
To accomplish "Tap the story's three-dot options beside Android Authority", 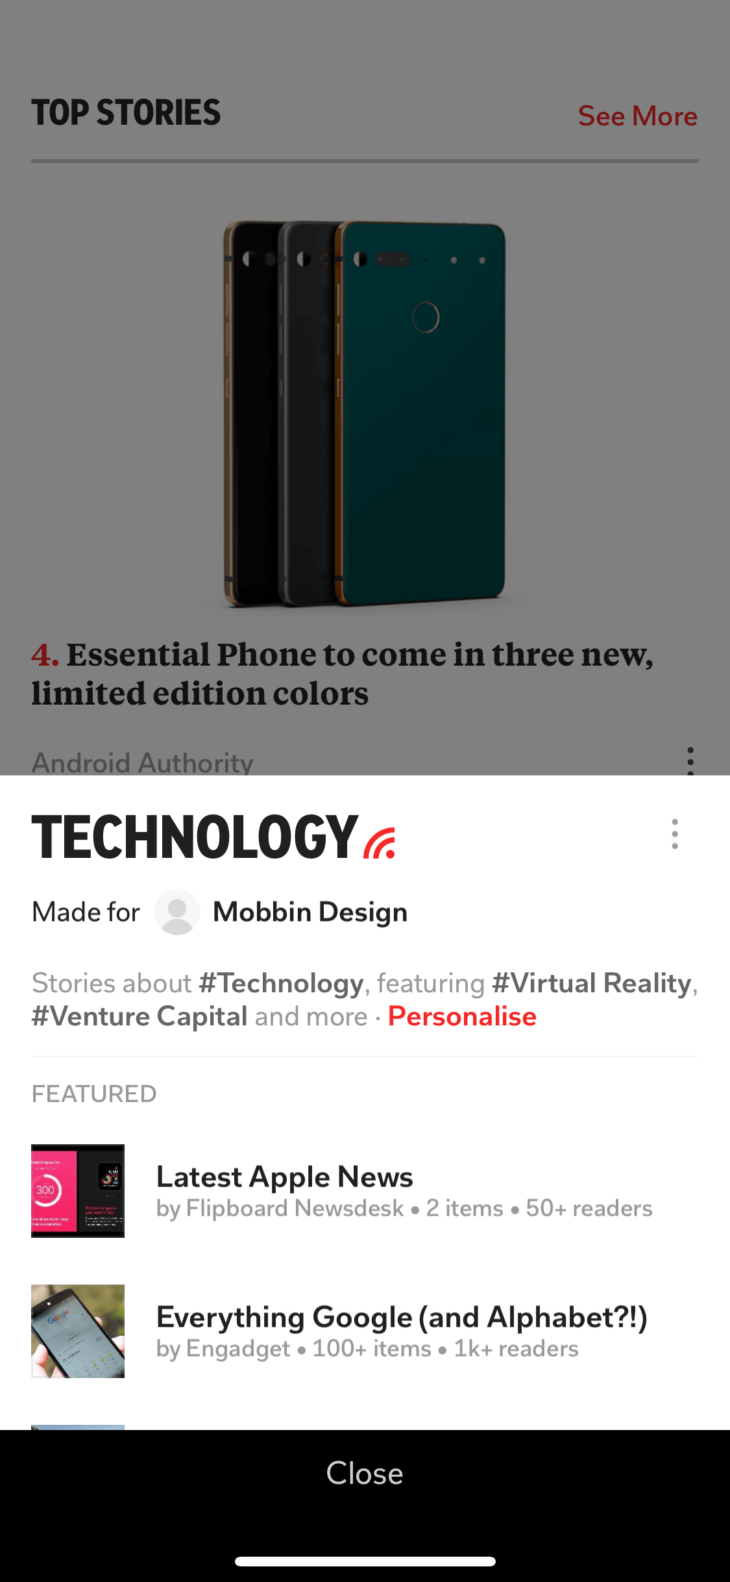I will (x=690, y=761).
